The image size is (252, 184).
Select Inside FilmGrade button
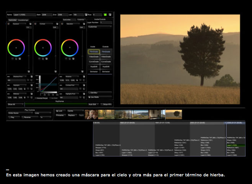(x=94, y=51)
